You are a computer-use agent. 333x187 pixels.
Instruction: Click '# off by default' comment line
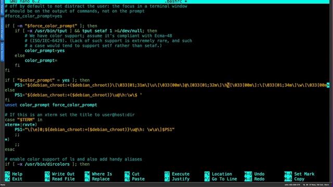point(96,6)
